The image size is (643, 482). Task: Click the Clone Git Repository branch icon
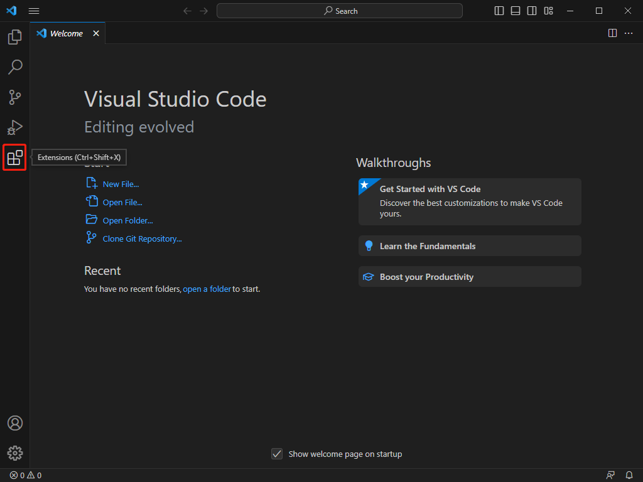[91, 237]
